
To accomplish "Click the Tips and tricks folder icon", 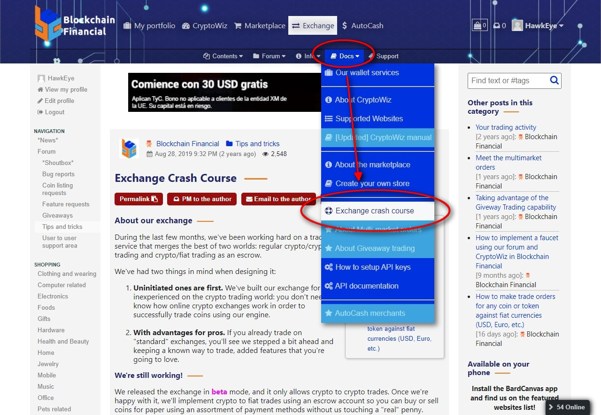I will pyautogui.click(x=229, y=144).
